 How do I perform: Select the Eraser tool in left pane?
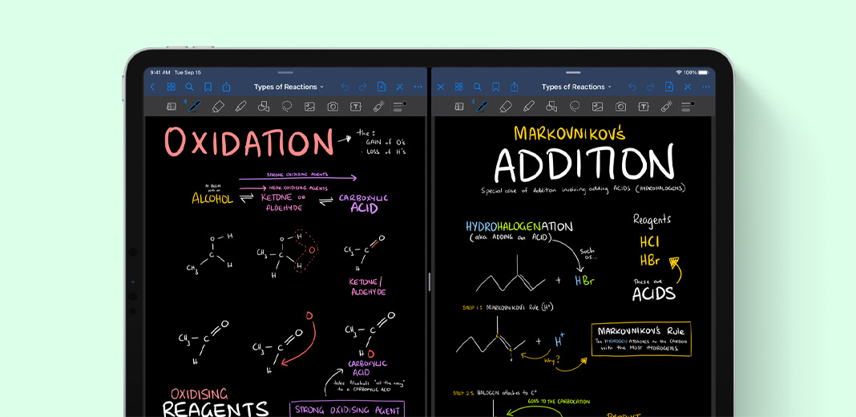pos(217,106)
